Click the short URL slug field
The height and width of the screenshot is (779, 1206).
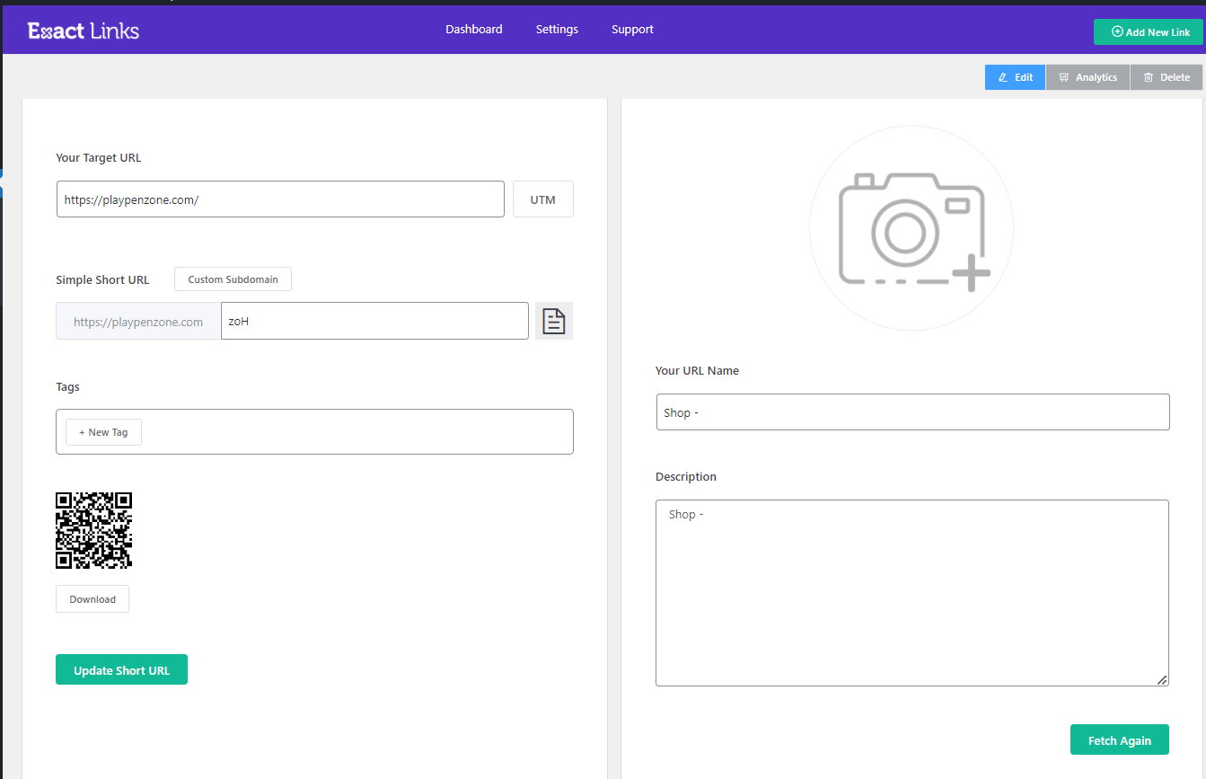374,321
